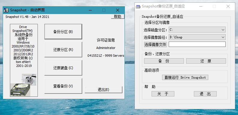Click the 备 份 button in 自适应 window

pos(164,61)
